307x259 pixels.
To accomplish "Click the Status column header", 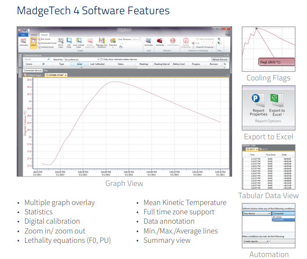I will point(121,64).
